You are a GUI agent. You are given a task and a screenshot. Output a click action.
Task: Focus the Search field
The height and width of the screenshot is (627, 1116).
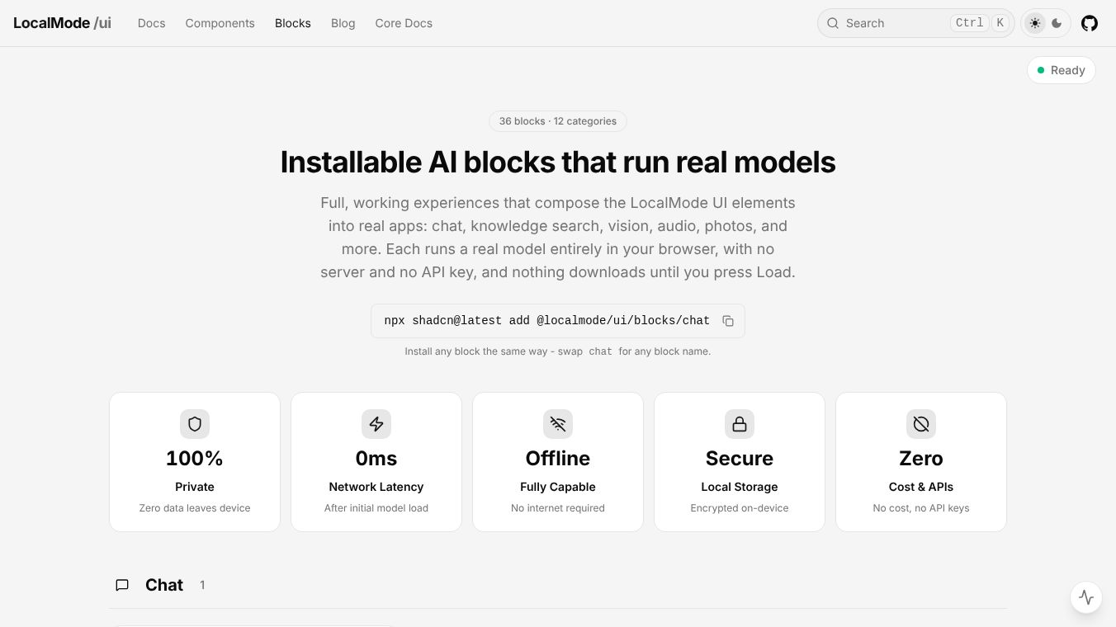coord(915,23)
